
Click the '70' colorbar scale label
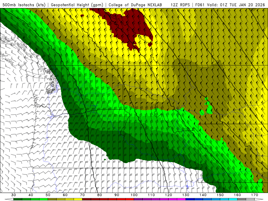pos(82,195)
